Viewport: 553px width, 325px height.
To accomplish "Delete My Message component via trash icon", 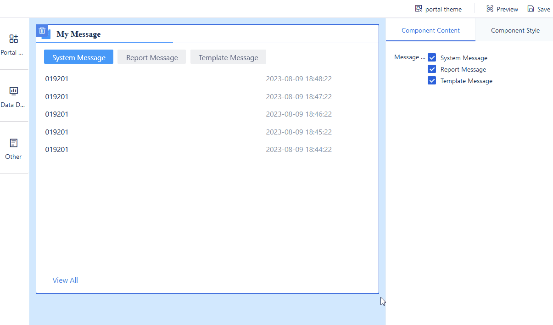I will click(x=42, y=31).
